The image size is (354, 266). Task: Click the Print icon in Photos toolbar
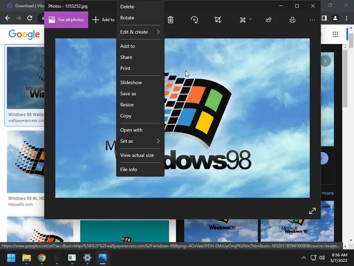click(x=292, y=20)
